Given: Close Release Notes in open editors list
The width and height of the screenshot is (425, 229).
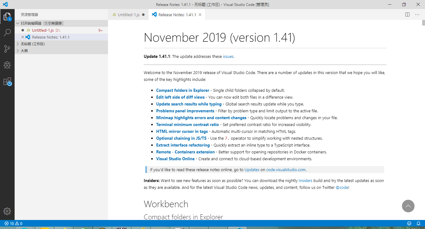Looking at the screenshot, I should [x=22, y=37].
